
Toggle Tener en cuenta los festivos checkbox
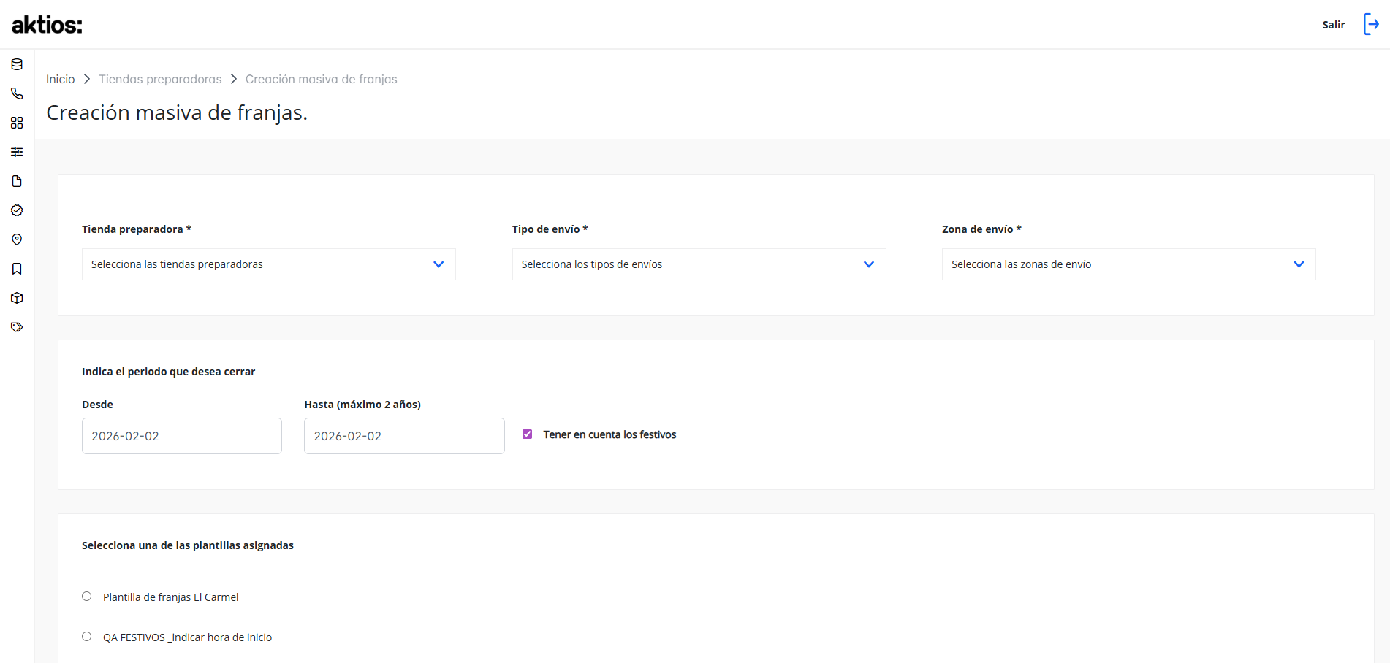point(527,434)
